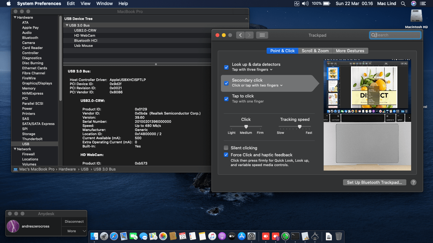Select Usb Mouse in USB tree

click(x=83, y=46)
